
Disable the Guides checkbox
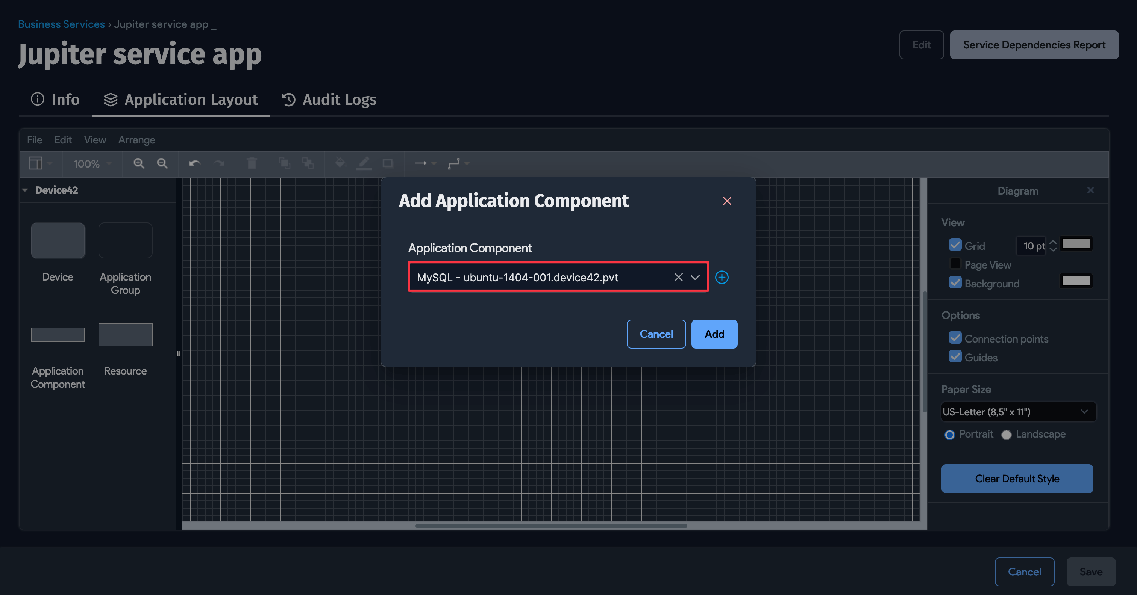[955, 356]
